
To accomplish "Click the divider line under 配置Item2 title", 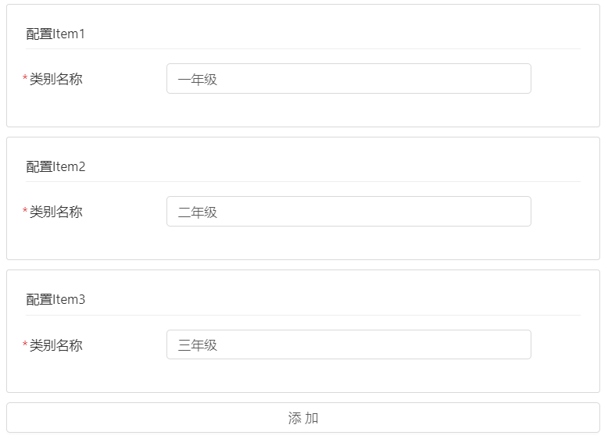I will pos(303,181).
